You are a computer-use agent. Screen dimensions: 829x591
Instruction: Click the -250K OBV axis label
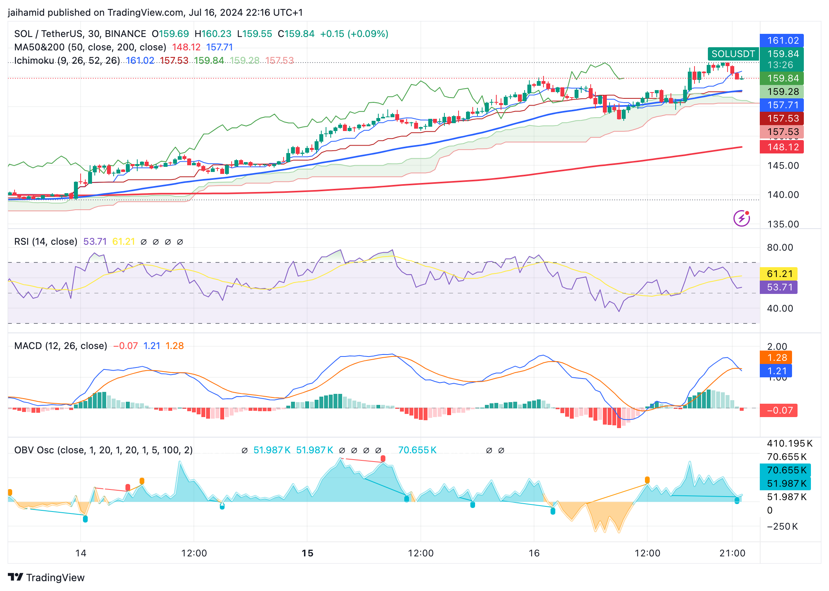pyautogui.click(x=782, y=526)
